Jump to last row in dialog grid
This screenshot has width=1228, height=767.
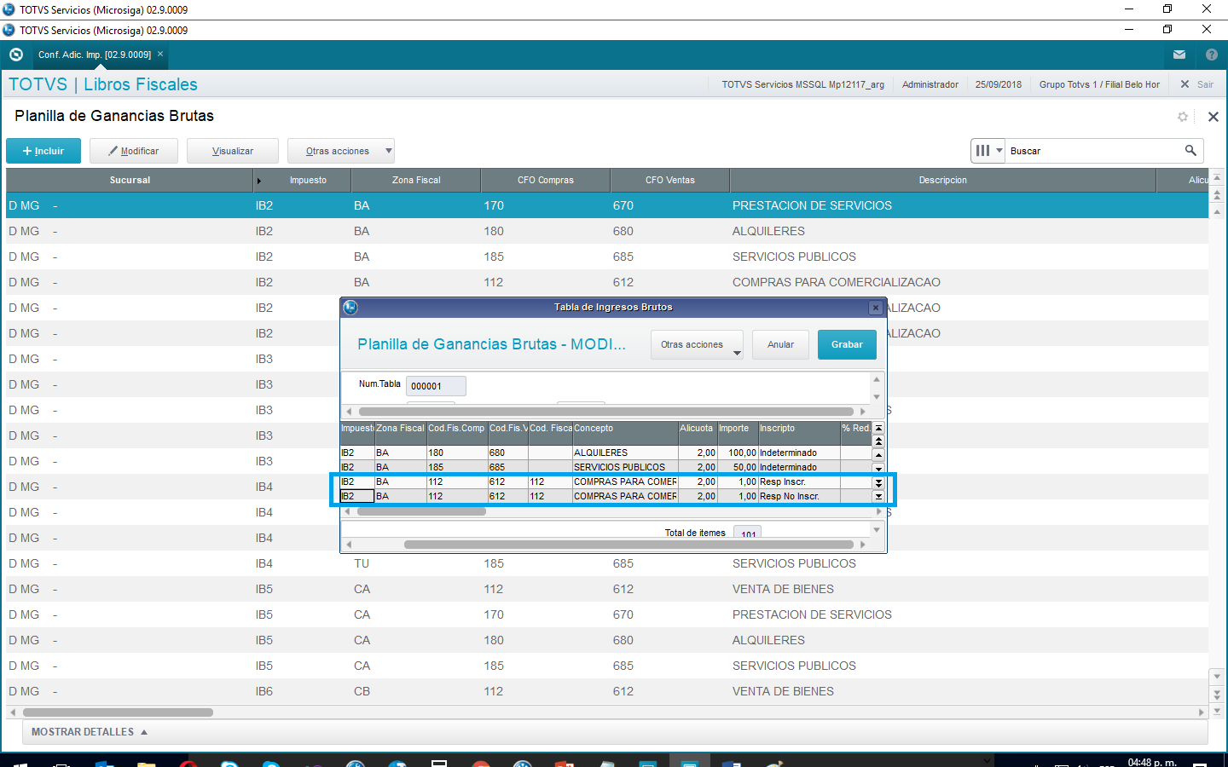point(878,496)
